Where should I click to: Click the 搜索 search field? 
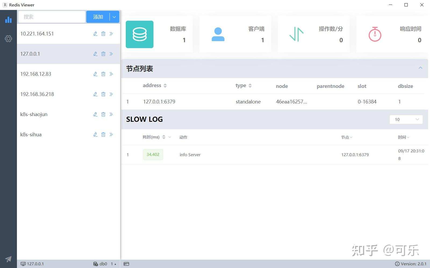[x=52, y=17]
